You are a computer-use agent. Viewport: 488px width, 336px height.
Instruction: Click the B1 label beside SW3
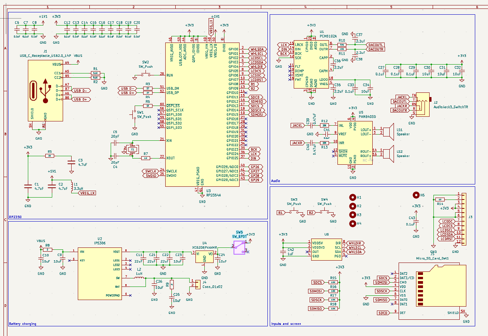[x=281, y=213]
